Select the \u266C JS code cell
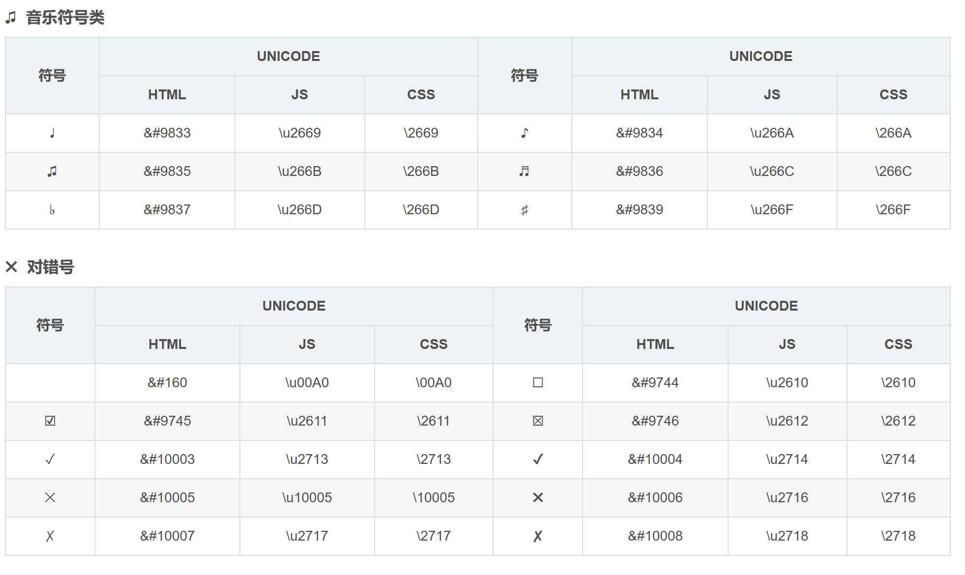 [772, 172]
